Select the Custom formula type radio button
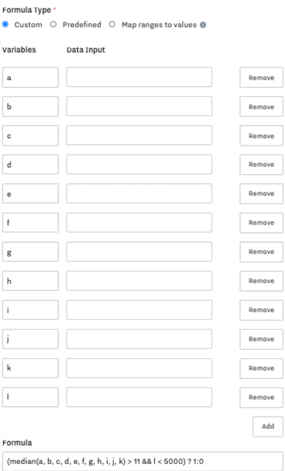The image size is (285, 471). click(5, 25)
